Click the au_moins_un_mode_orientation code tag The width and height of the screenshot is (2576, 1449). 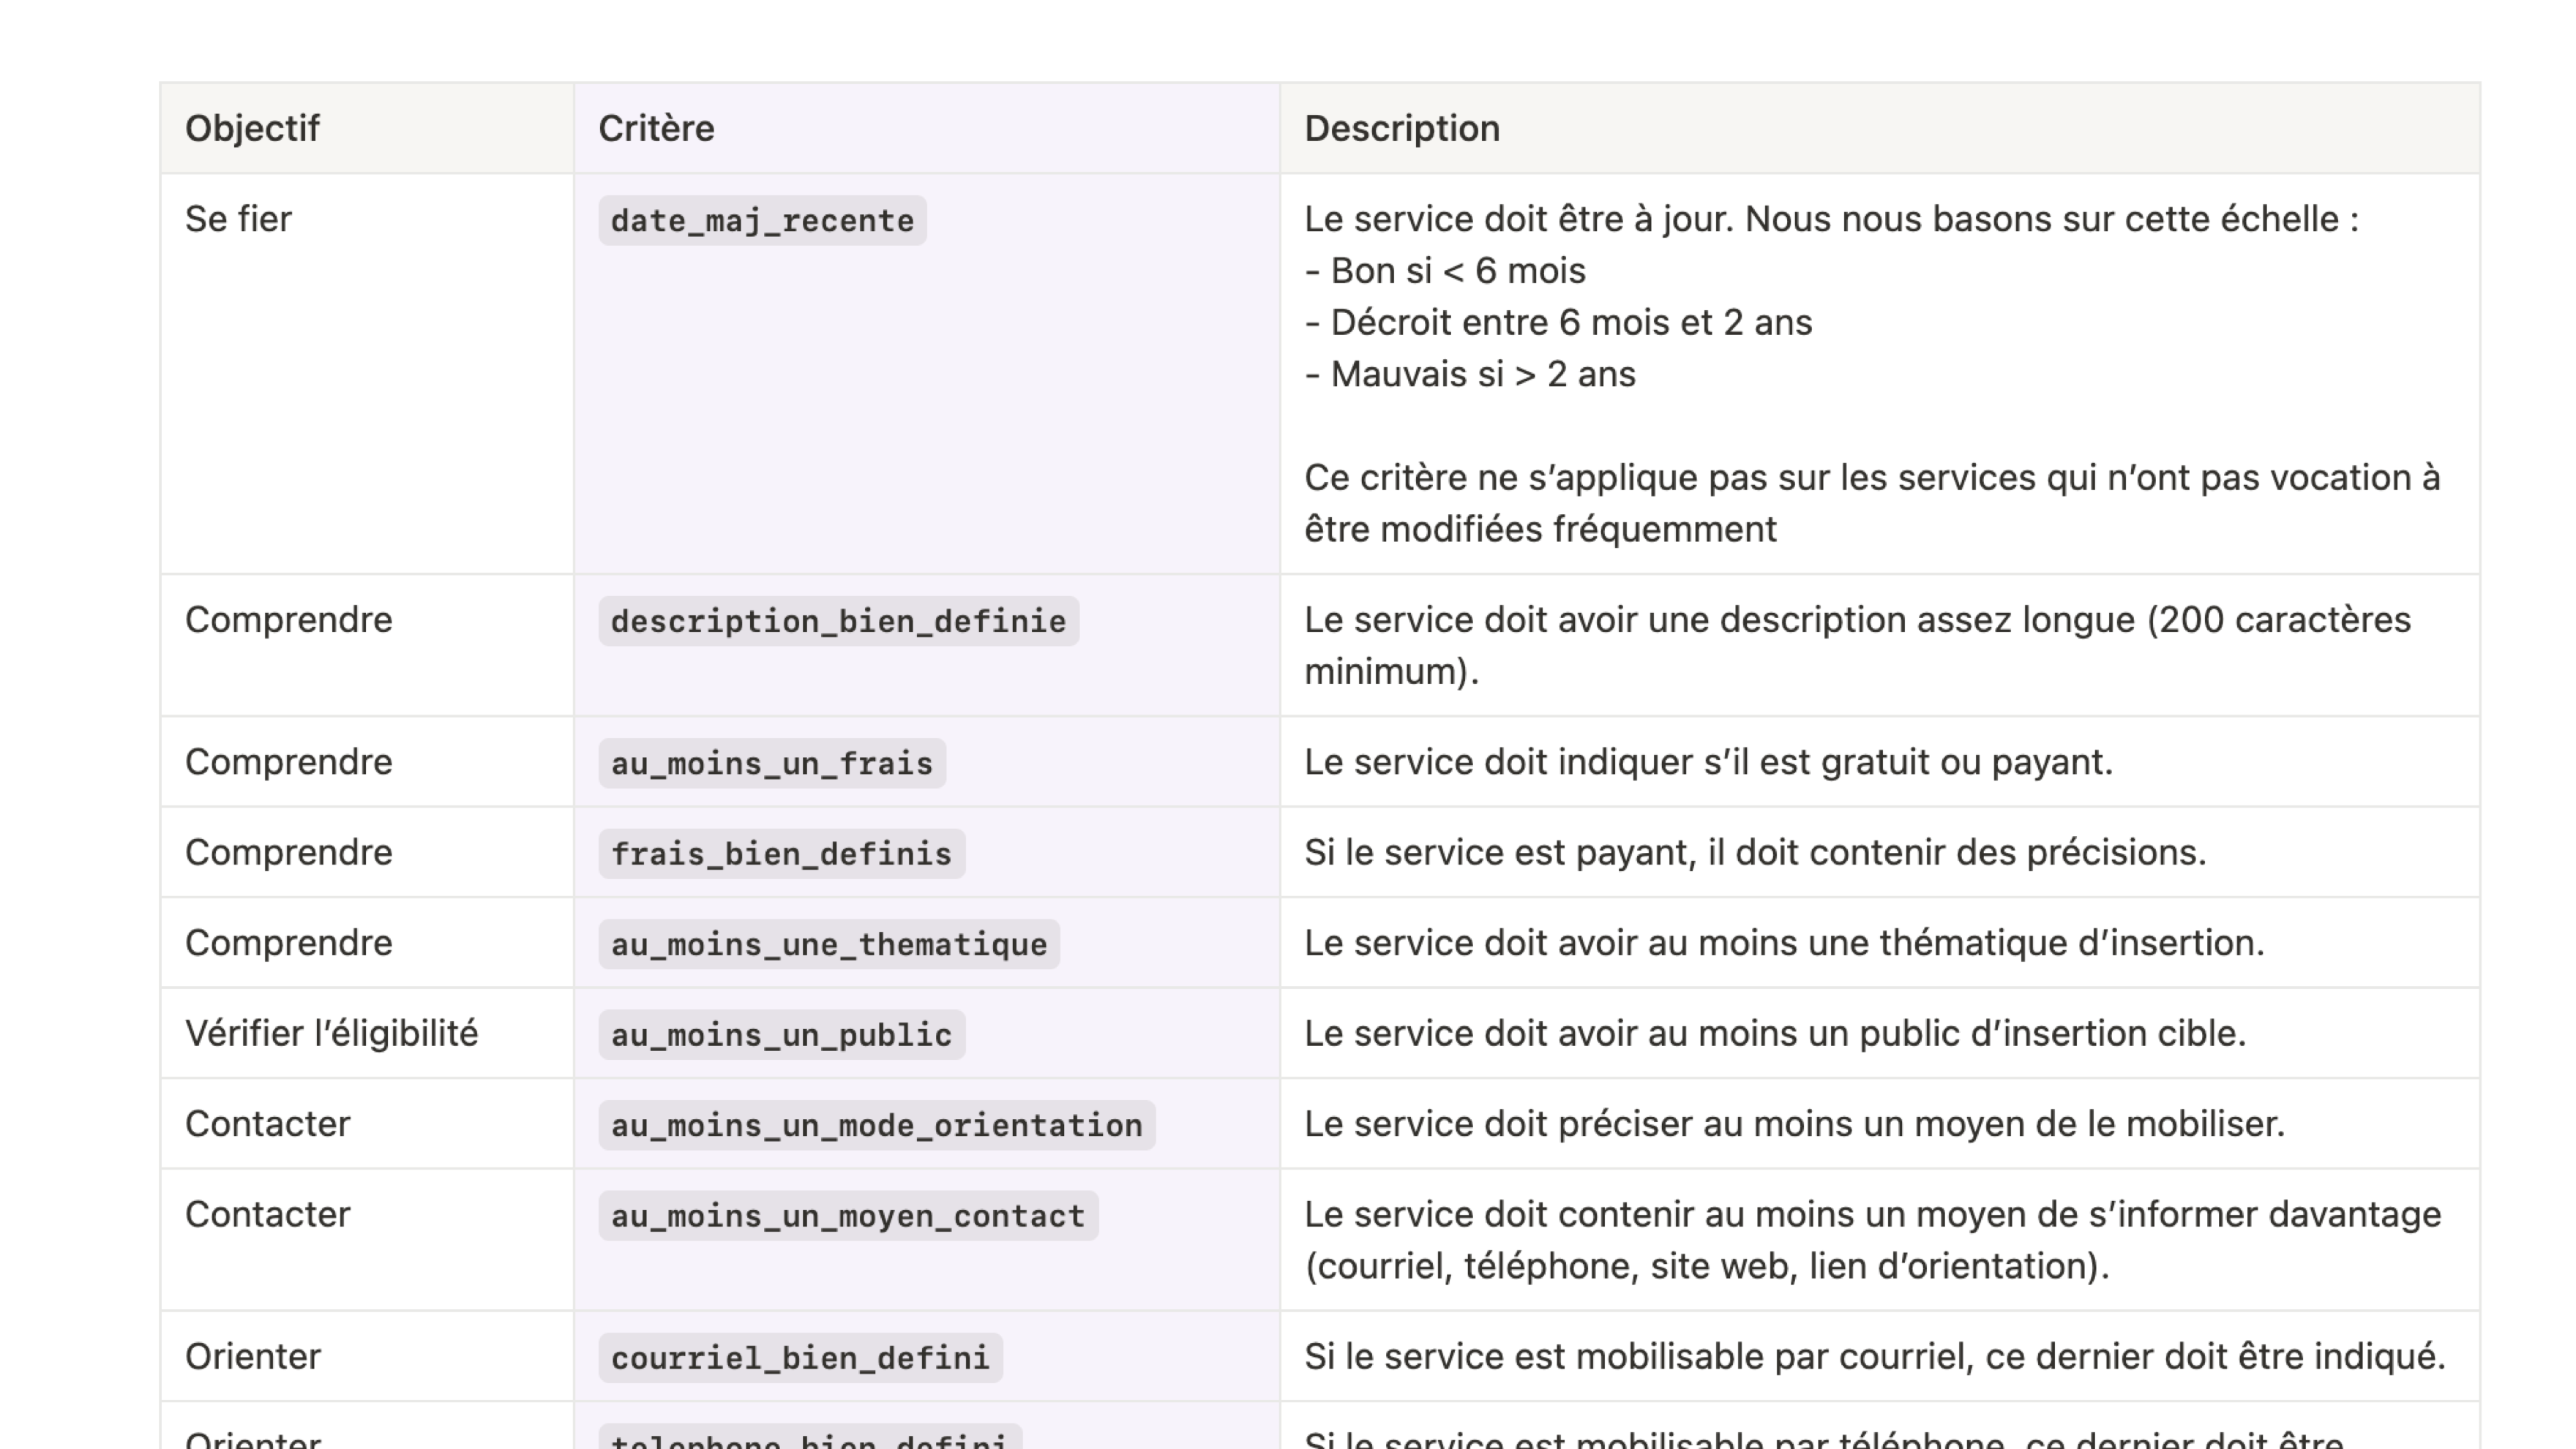click(x=877, y=1125)
